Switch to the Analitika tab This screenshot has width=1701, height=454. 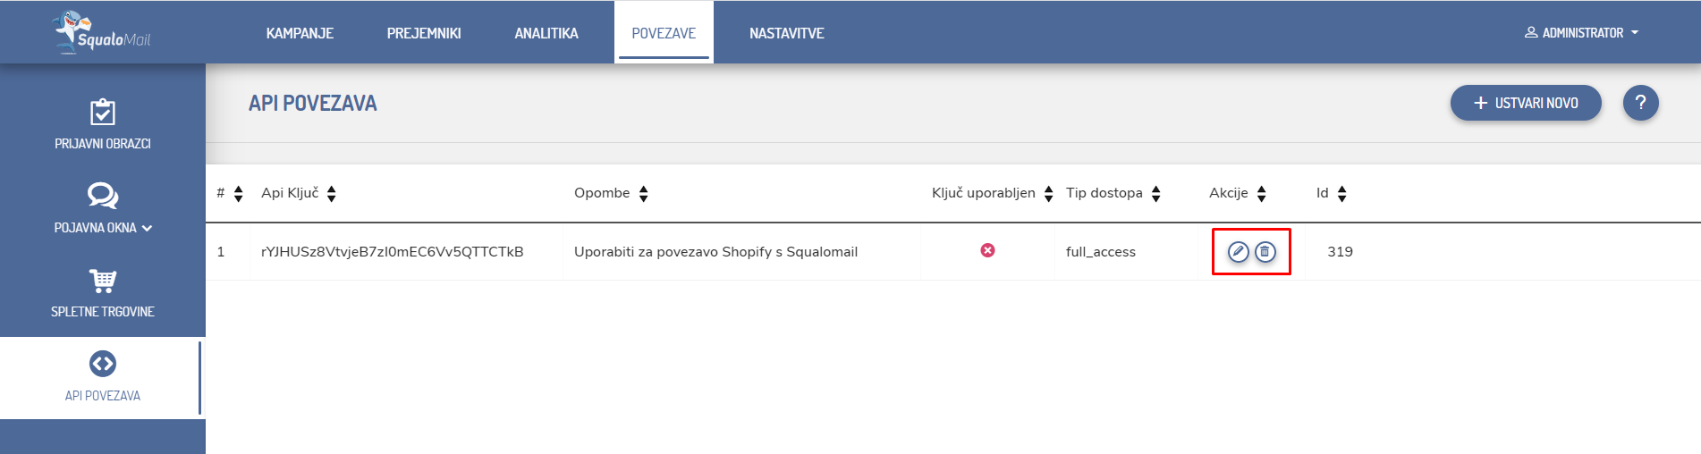546,33
